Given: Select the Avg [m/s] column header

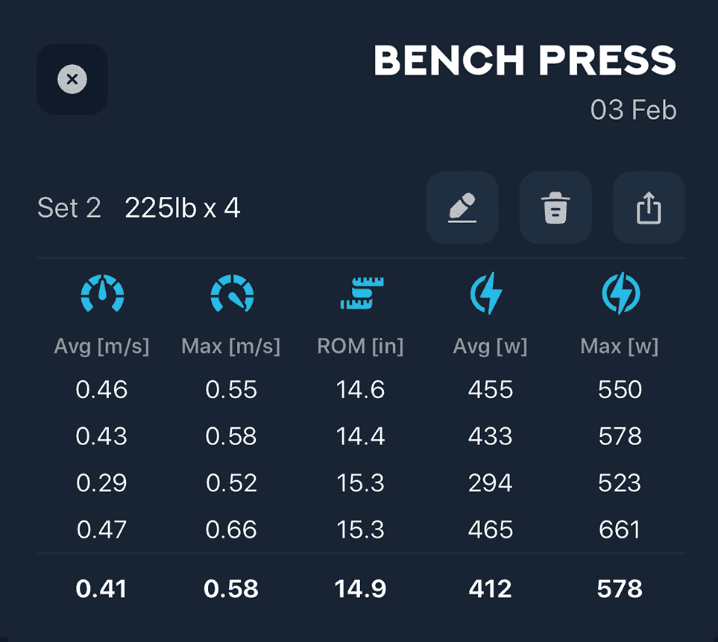Looking at the screenshot, I should click(102, 345).
